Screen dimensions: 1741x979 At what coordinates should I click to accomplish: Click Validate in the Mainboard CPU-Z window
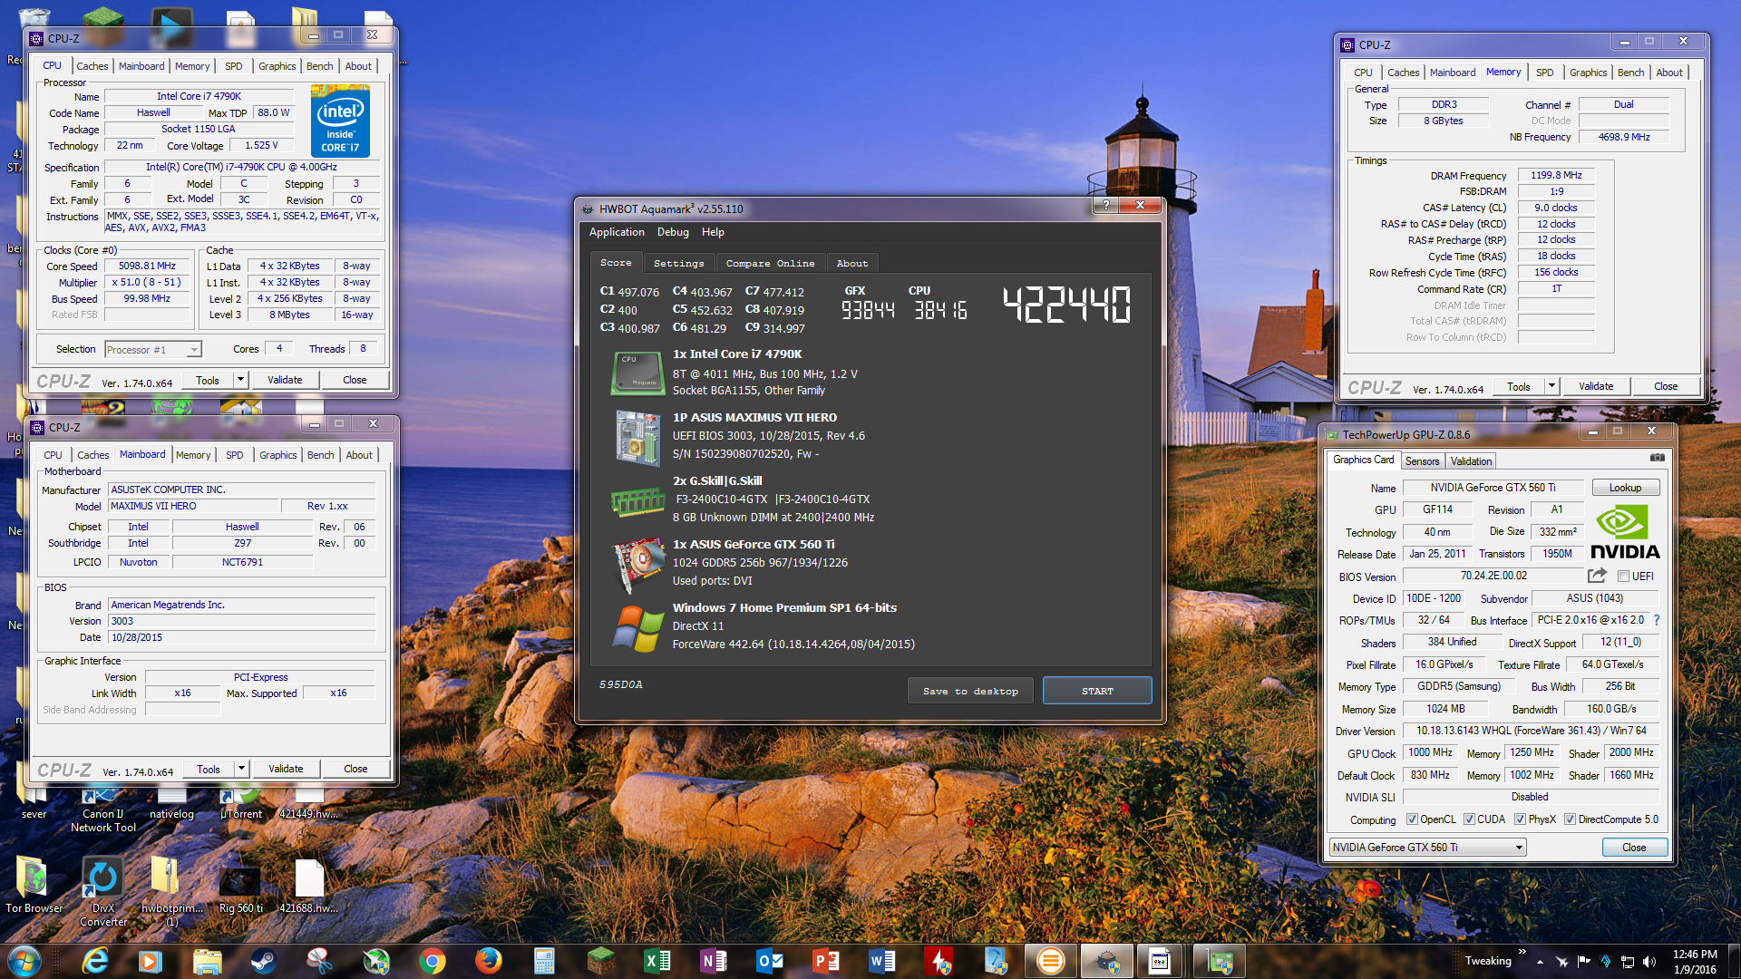pos(286,769)
